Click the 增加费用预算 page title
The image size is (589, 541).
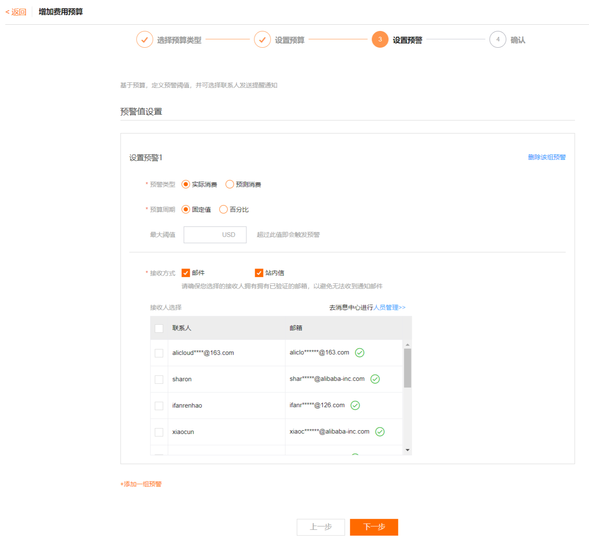pyautogui.click(x=61, y=12)
